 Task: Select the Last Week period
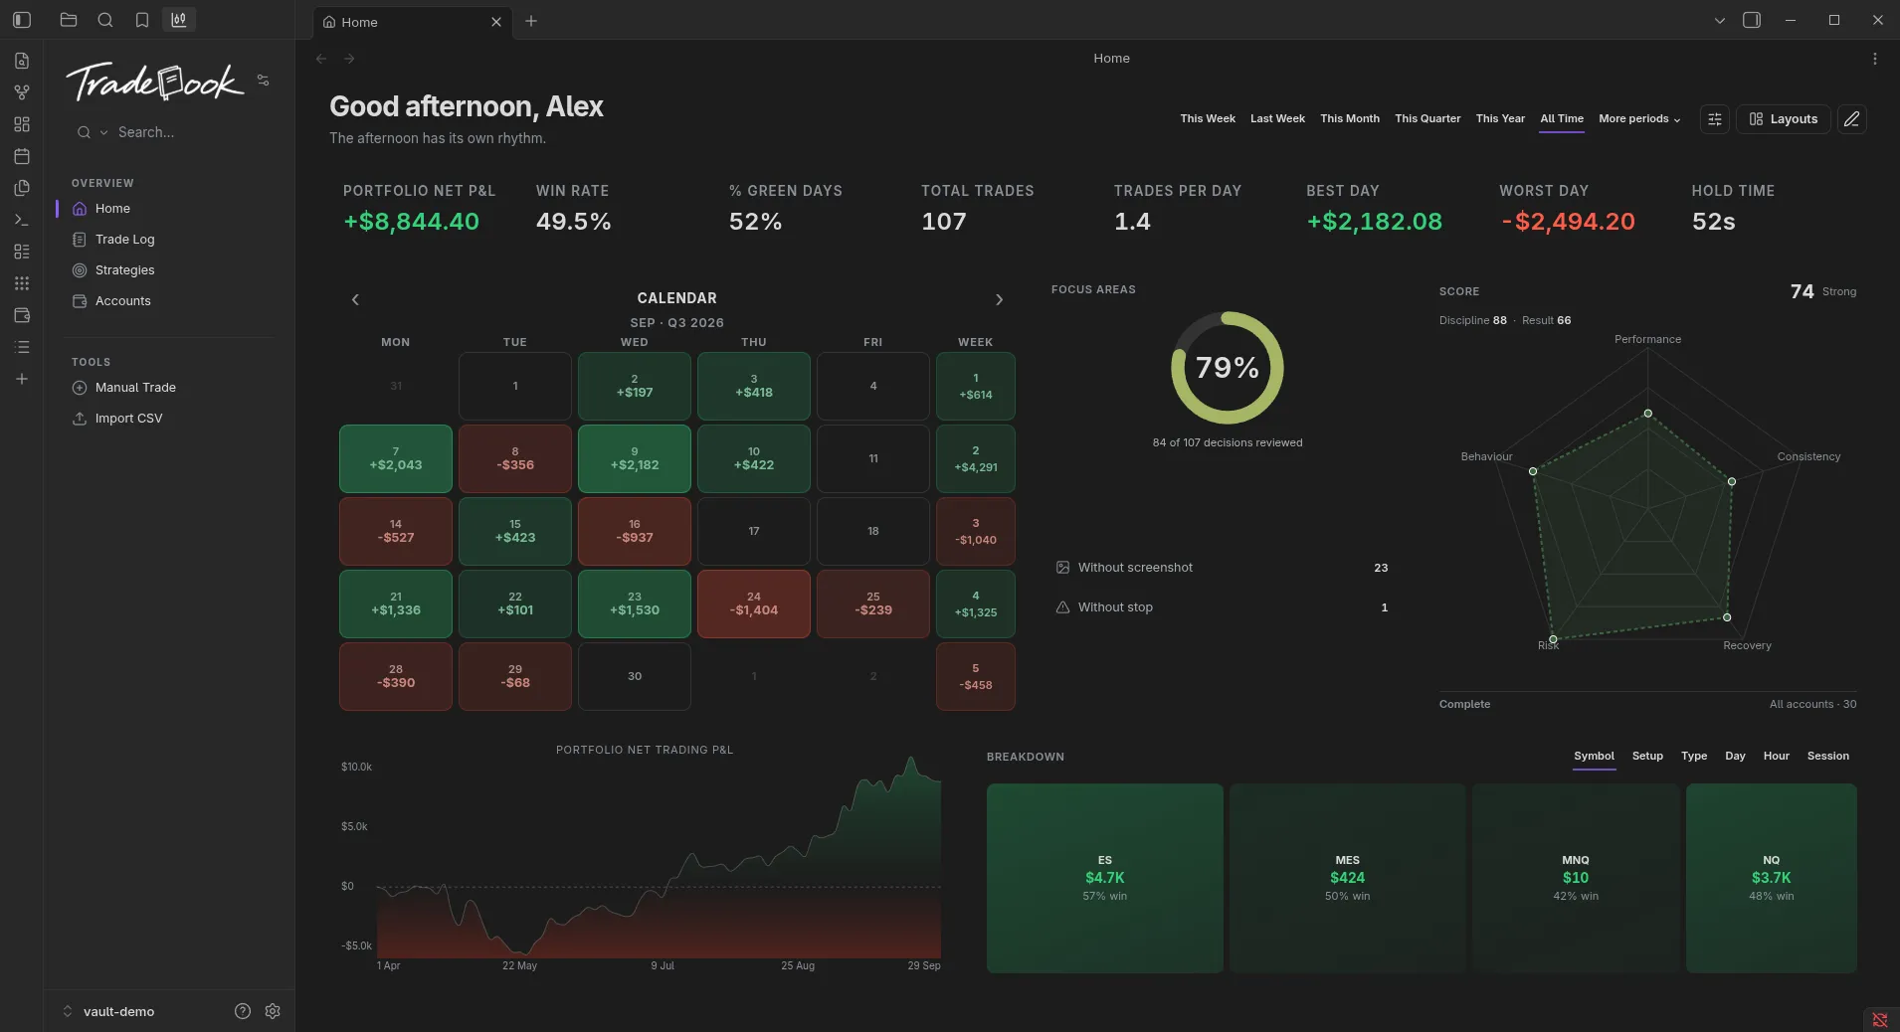click(1277, 118)
